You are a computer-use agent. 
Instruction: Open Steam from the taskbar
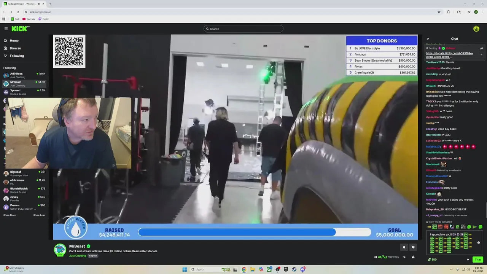click(294, 269)
